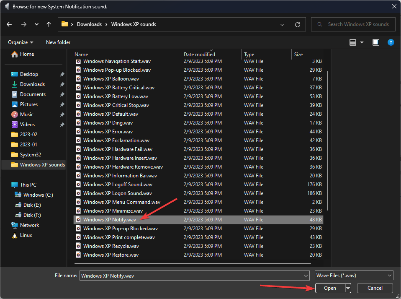
Task: Go back using the back arrow
Action: 9,24
